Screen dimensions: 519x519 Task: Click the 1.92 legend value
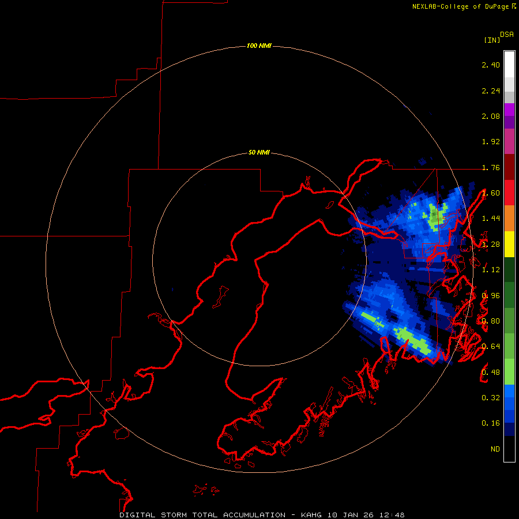(x=491, y=142)
